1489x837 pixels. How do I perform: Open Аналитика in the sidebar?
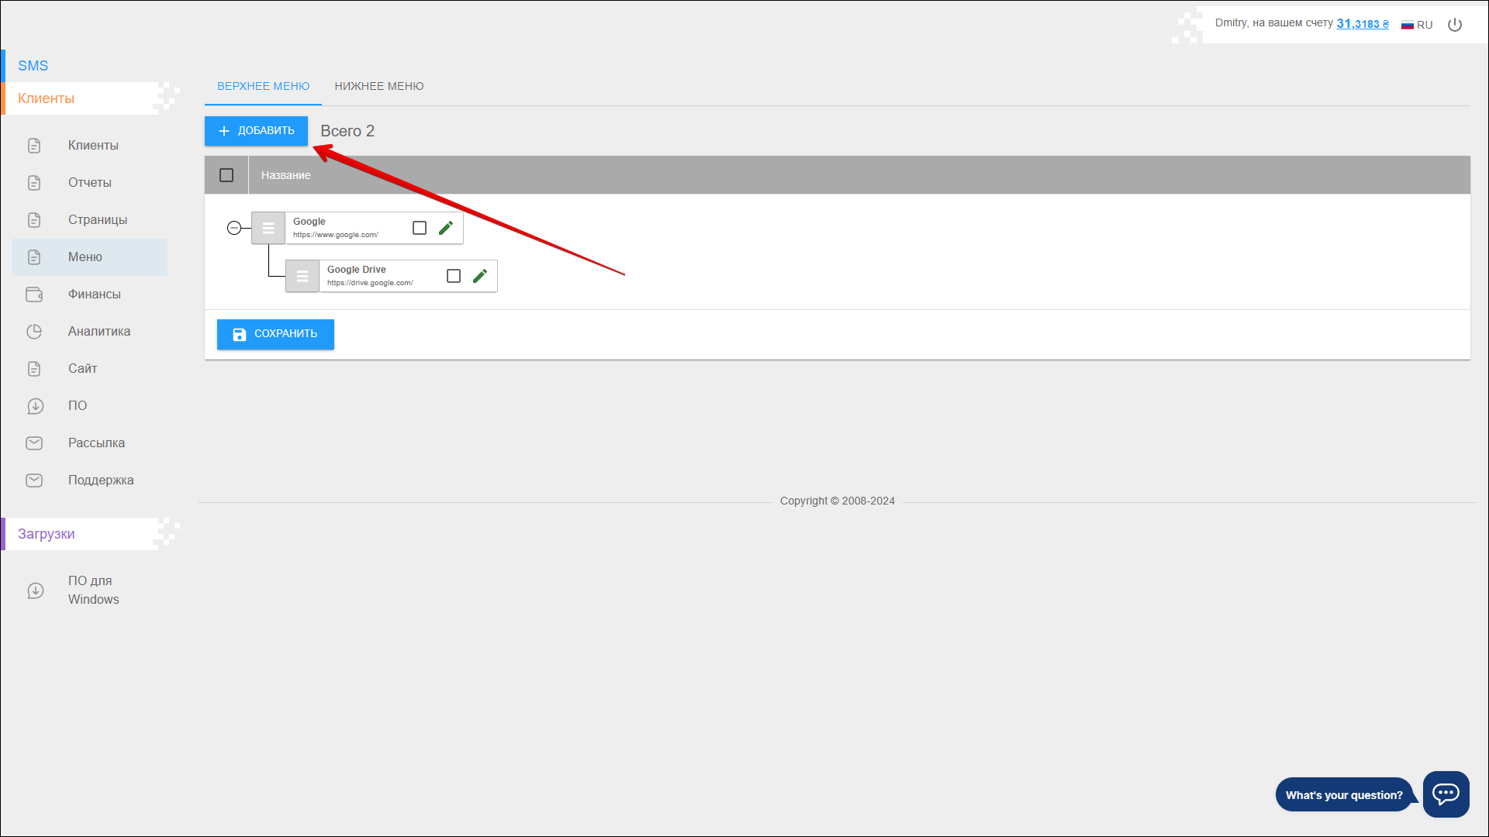99,332
